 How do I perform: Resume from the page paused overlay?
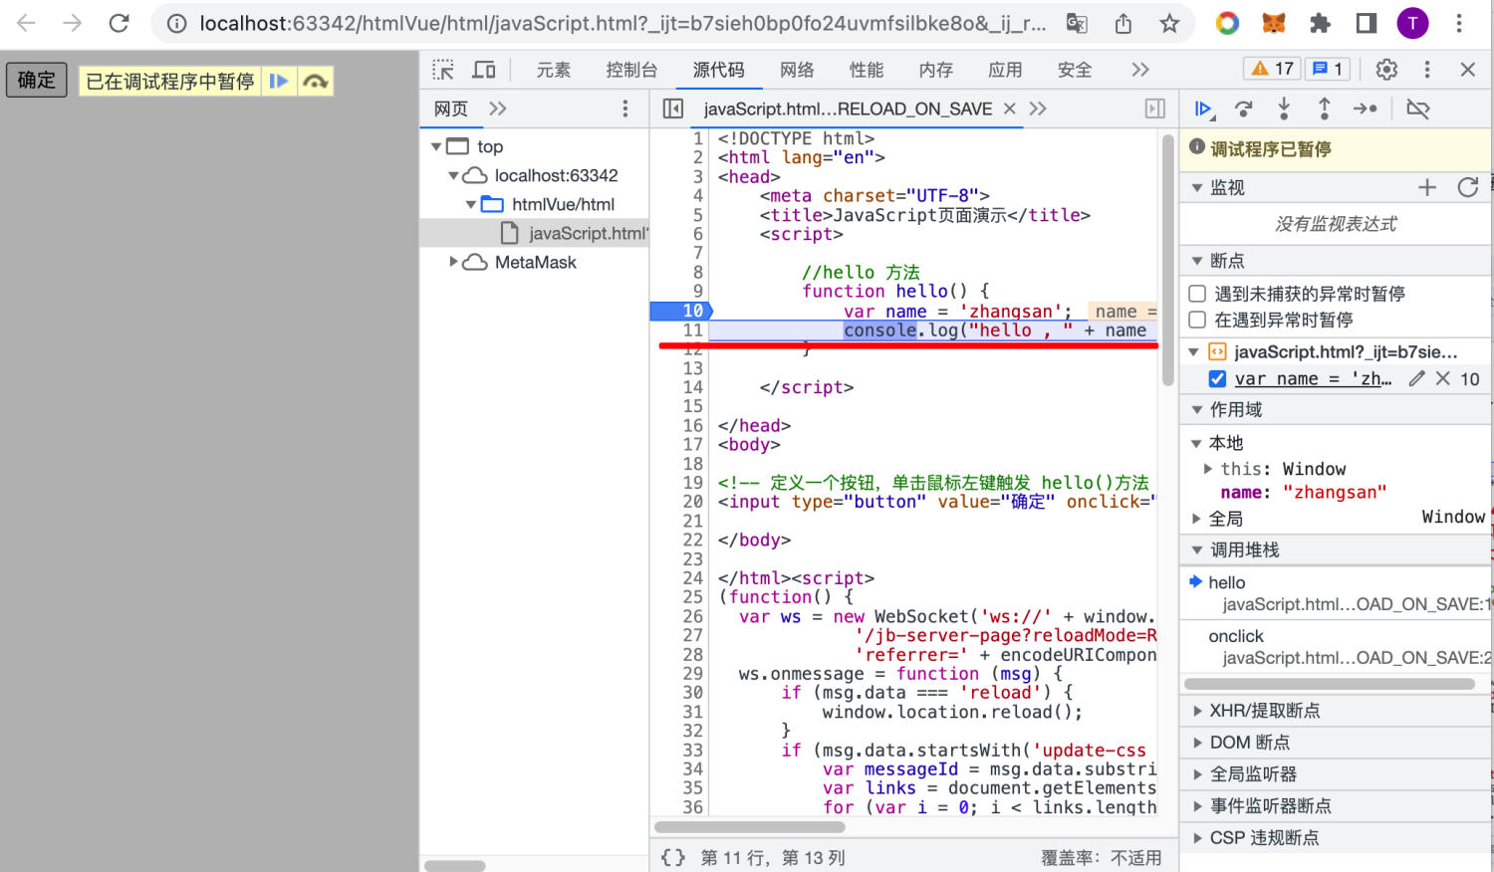(x=279, y=81)
